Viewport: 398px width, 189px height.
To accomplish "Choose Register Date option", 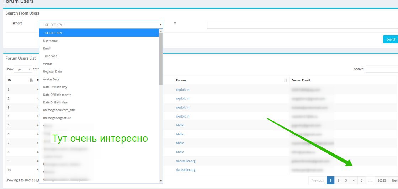I will 99,71.
